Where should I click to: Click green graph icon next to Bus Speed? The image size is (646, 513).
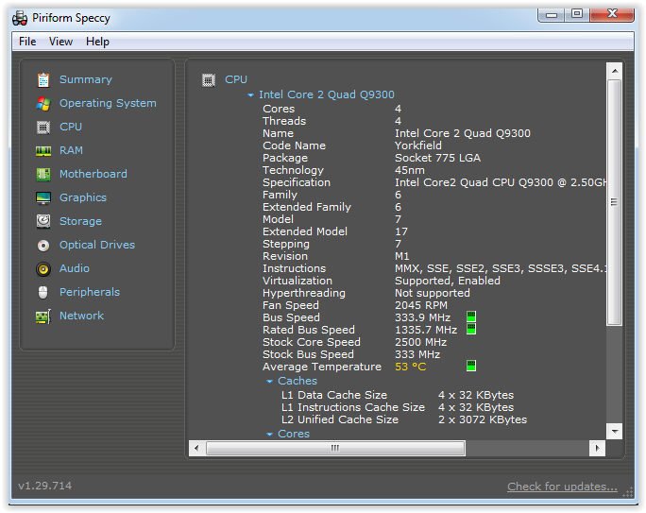click(471, 316)
